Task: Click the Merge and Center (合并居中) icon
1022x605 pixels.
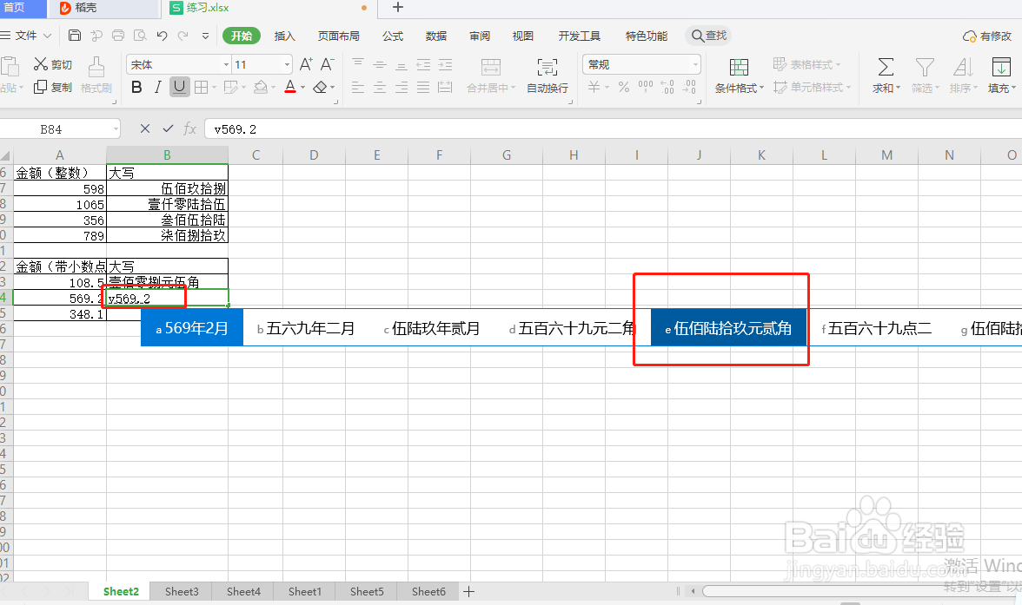Action: click(x=492, y=76)
